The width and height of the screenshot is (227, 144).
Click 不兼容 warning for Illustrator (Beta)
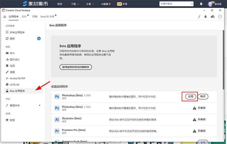pyautogui.click(x=199, y=119)
